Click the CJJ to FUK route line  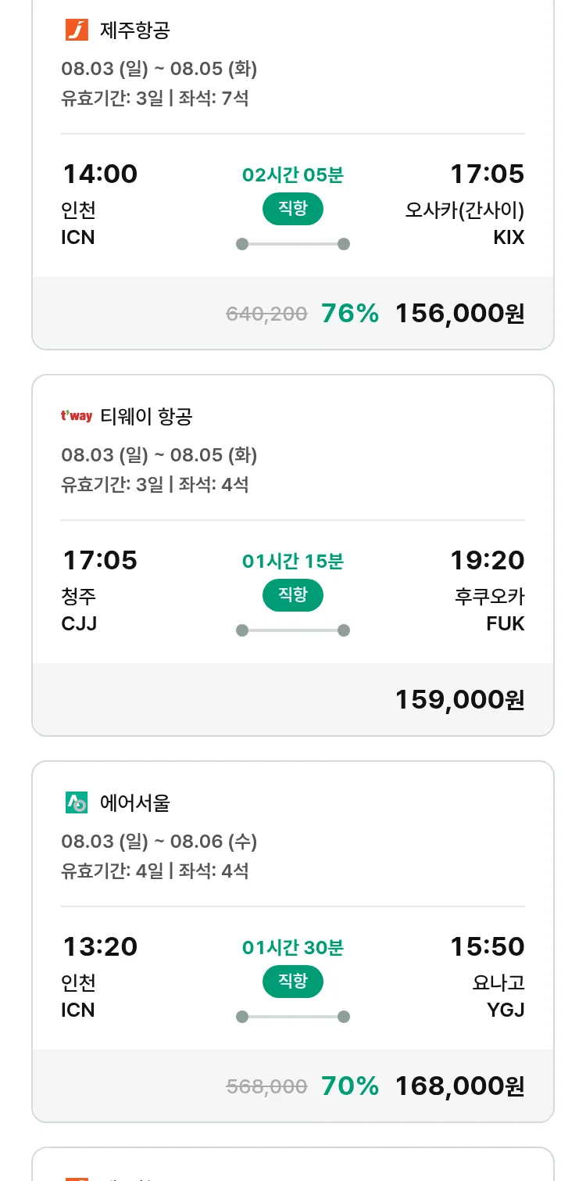tap(293, 630)
